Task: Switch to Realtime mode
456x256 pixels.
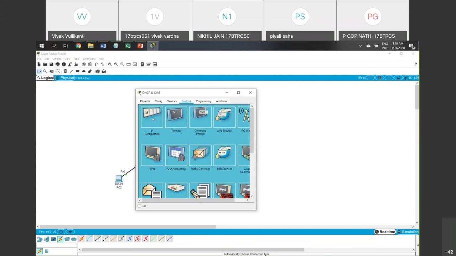Action: (x=385, y=232)
